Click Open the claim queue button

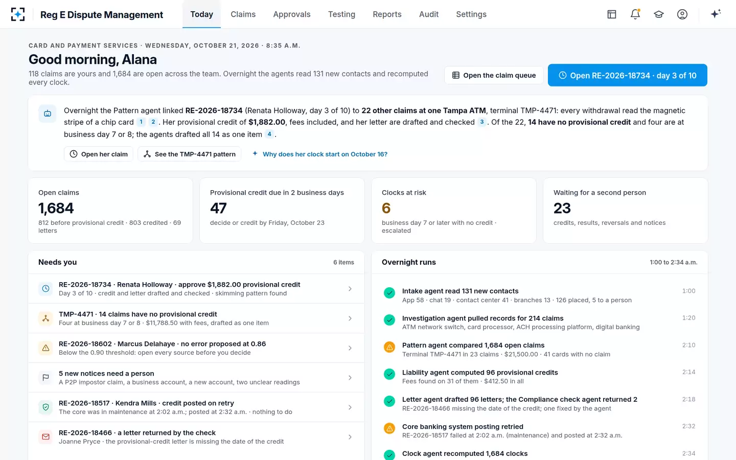pyautogui.click(x=494, y=75)
